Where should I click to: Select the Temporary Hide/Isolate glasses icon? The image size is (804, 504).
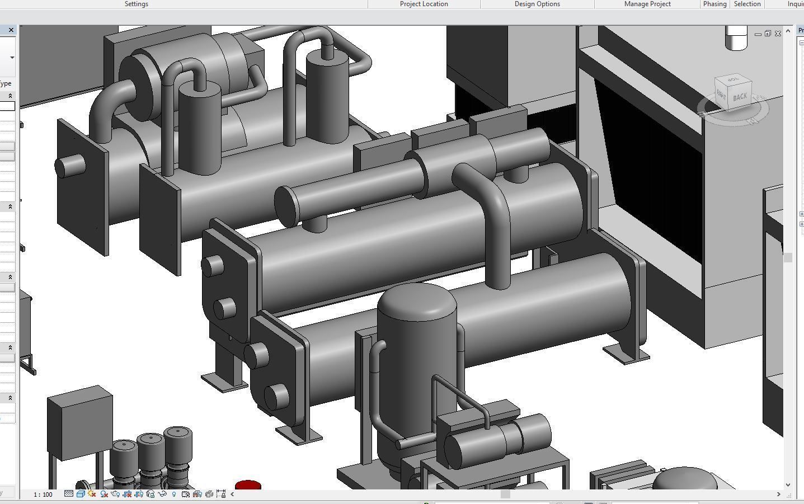click(x=162, y=494)
